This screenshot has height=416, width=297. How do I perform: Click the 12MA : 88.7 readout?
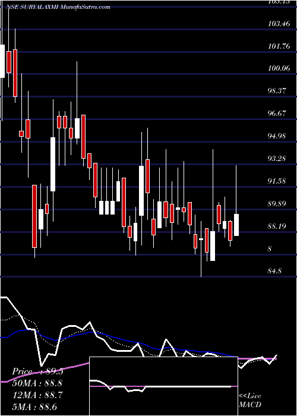pyautogui.click(x=38, y=395)
